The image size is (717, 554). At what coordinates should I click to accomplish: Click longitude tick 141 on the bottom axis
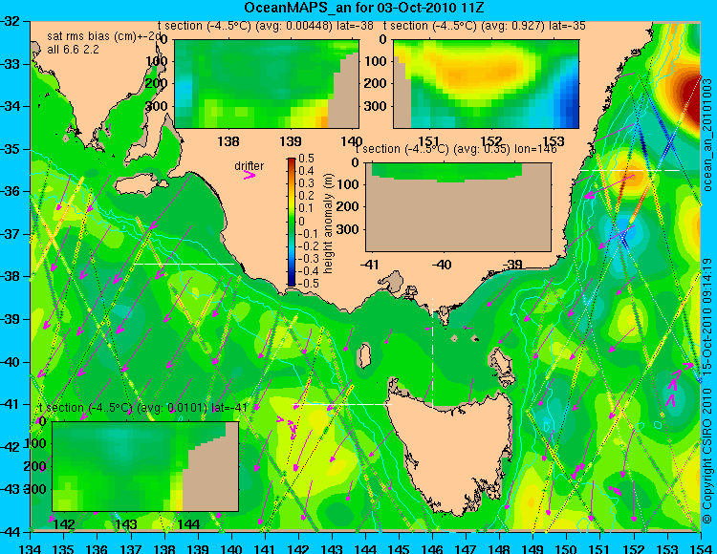265,548
